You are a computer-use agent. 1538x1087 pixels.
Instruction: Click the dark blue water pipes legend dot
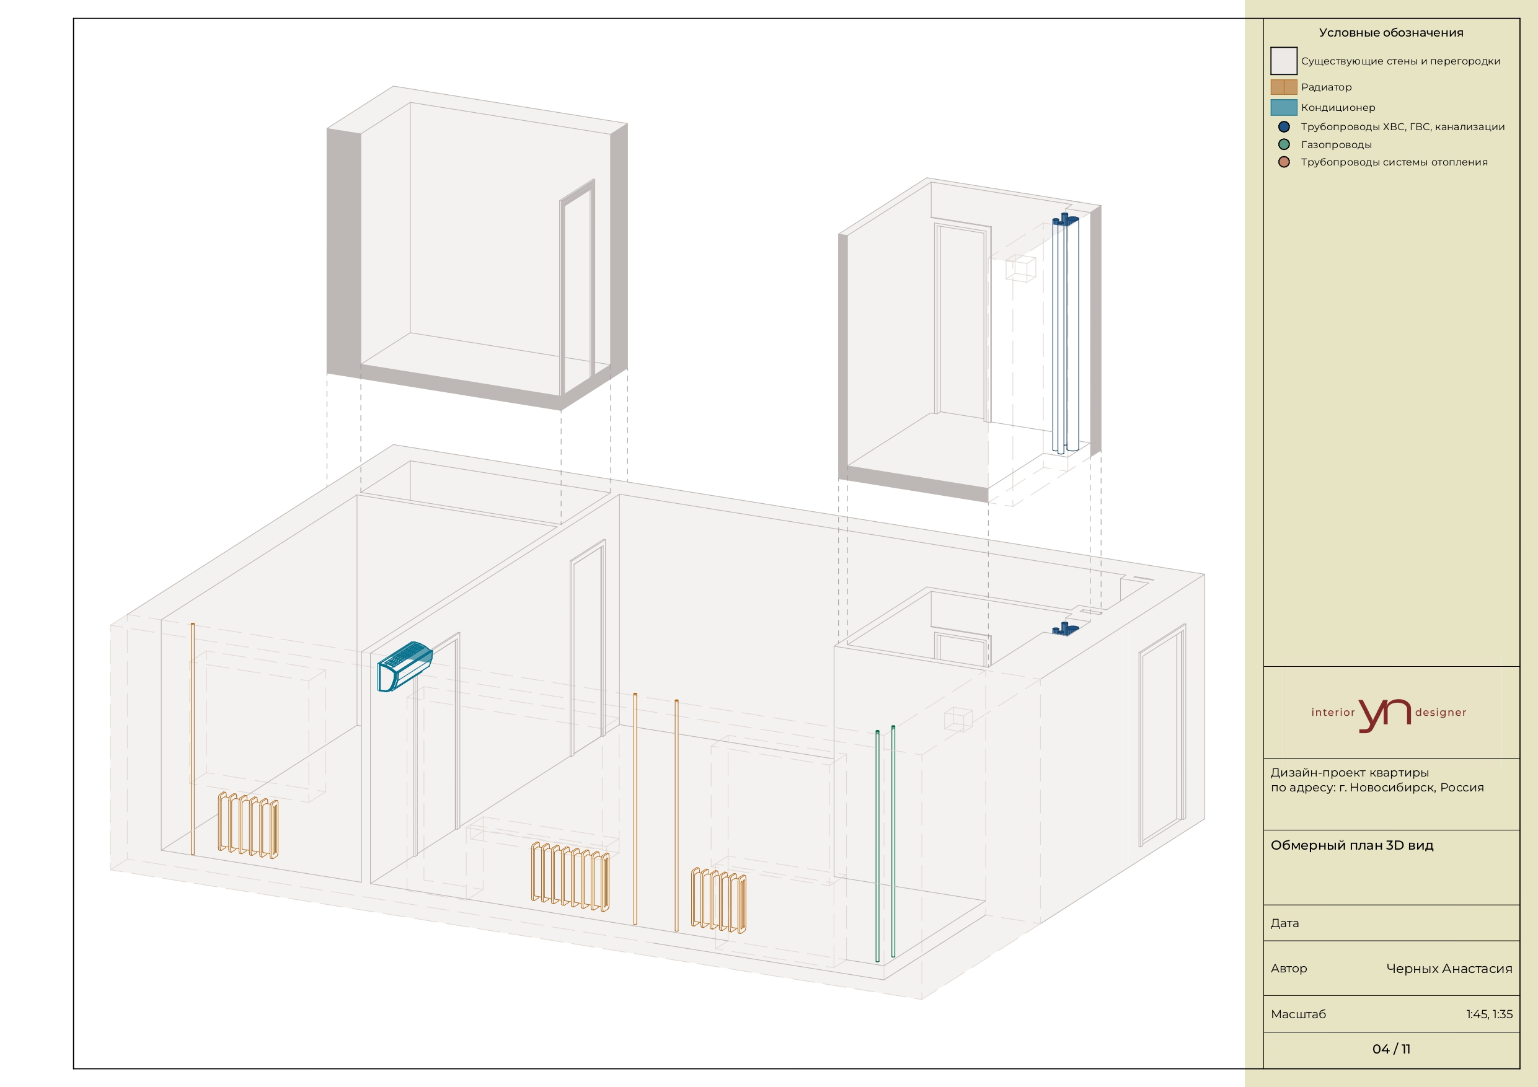[1283, 126]
